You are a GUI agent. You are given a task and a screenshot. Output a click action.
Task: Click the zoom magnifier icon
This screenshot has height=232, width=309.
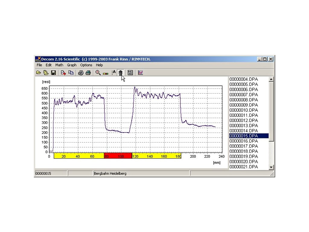point(98,73)
